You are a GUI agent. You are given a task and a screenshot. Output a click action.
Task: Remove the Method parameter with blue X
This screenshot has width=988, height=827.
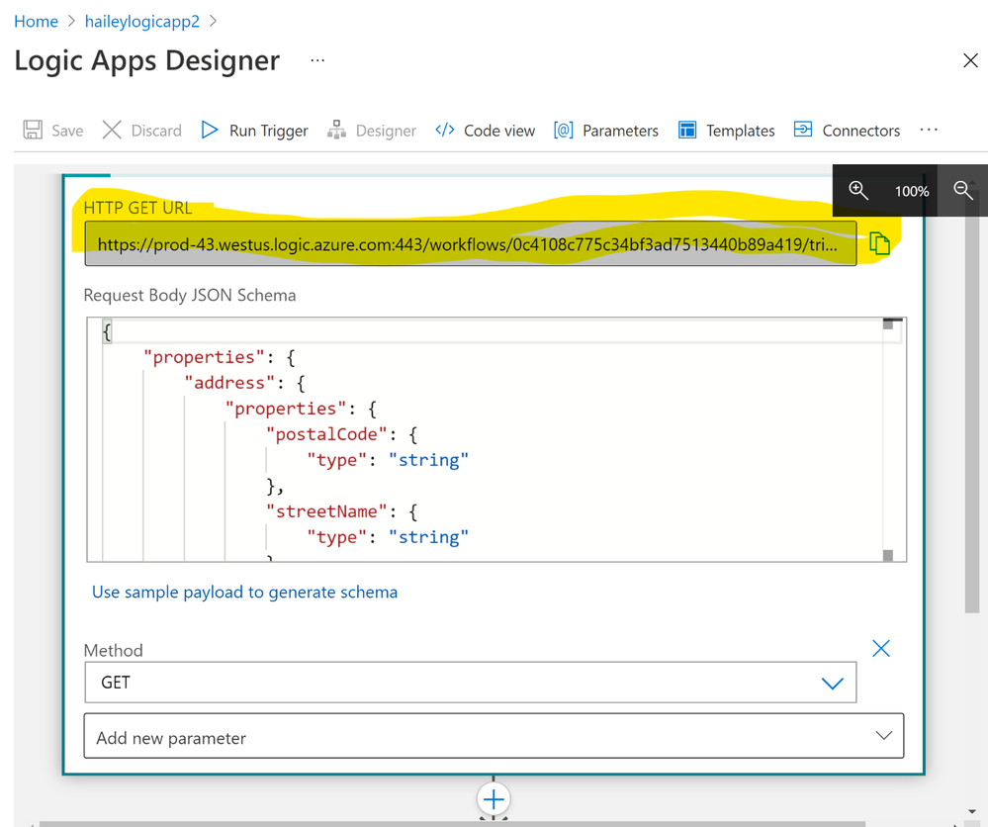(881, 649)
